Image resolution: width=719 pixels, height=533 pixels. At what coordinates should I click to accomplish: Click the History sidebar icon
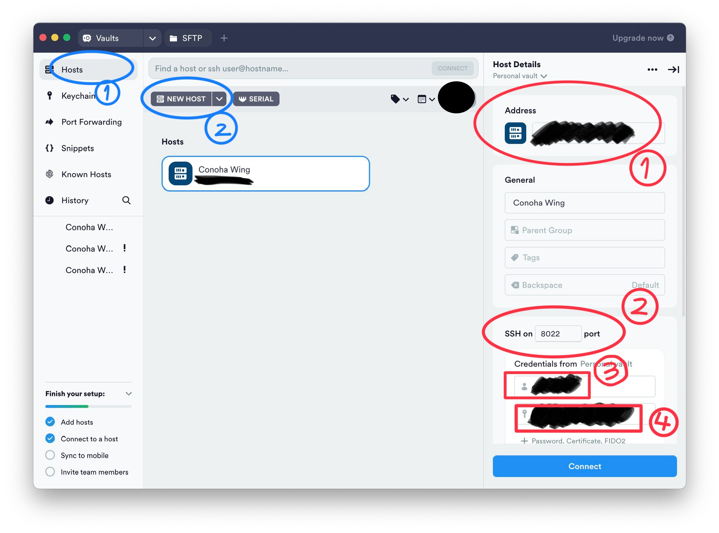[x=50, y=200]
